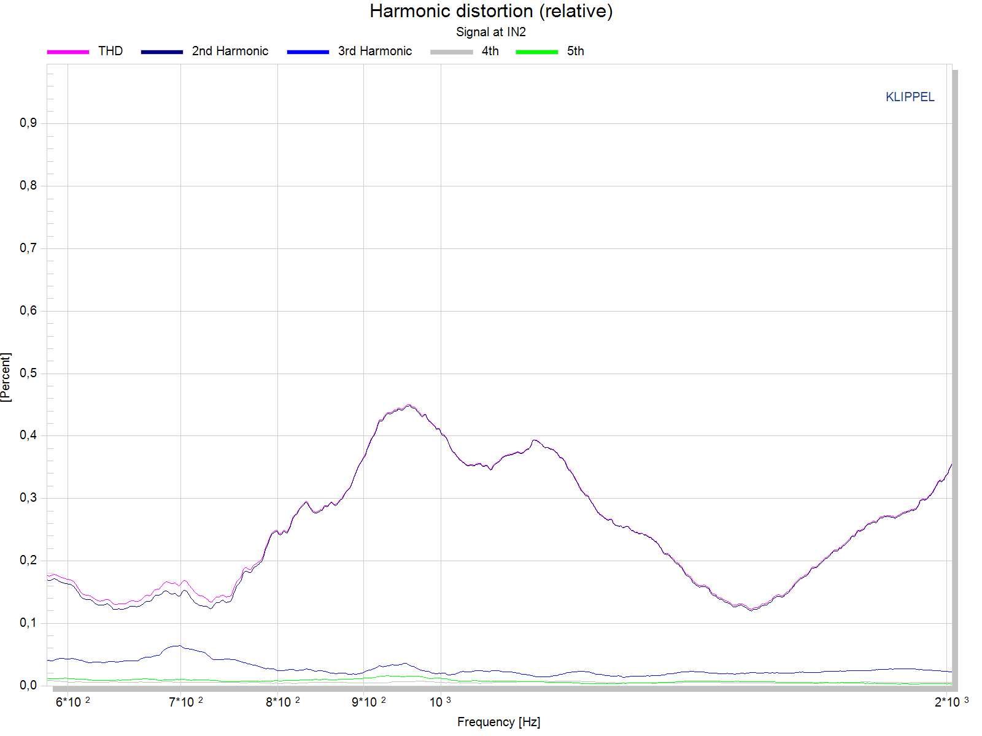The width and height of the screenshot is (982, 736).
Task: Click the dark navy 2nd Harmonic swatch
Action: tap(162, 52)
